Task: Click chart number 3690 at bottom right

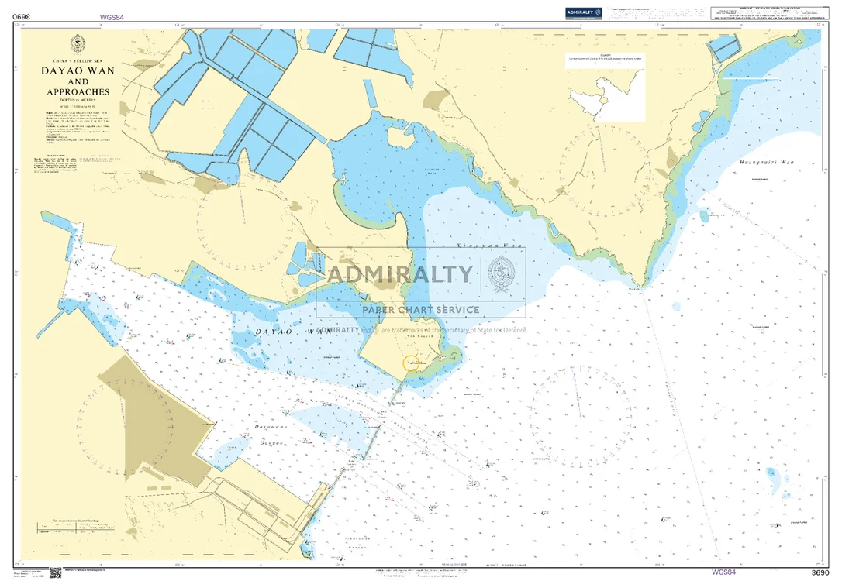Action: [x=820, y=572]
